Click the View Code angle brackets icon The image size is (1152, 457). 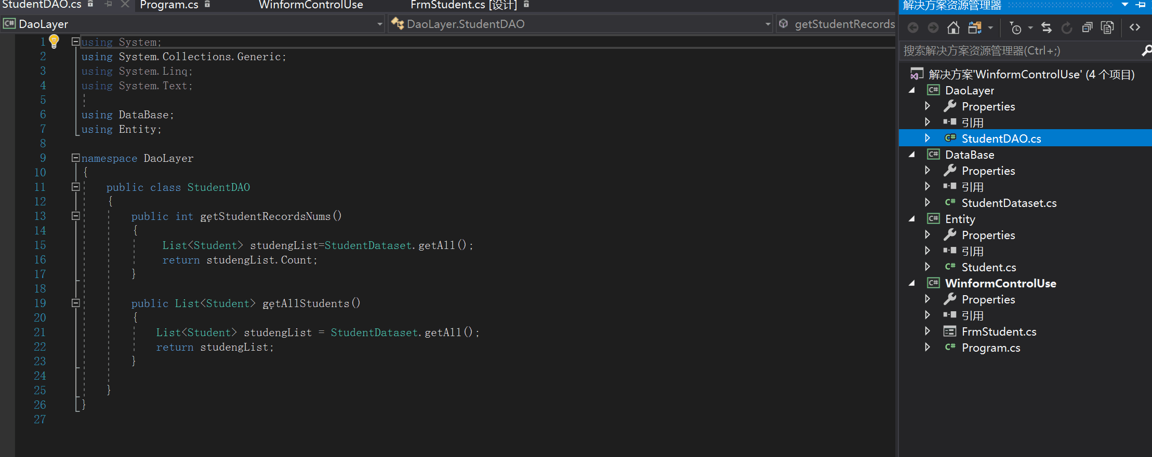tap(1135, 27)
